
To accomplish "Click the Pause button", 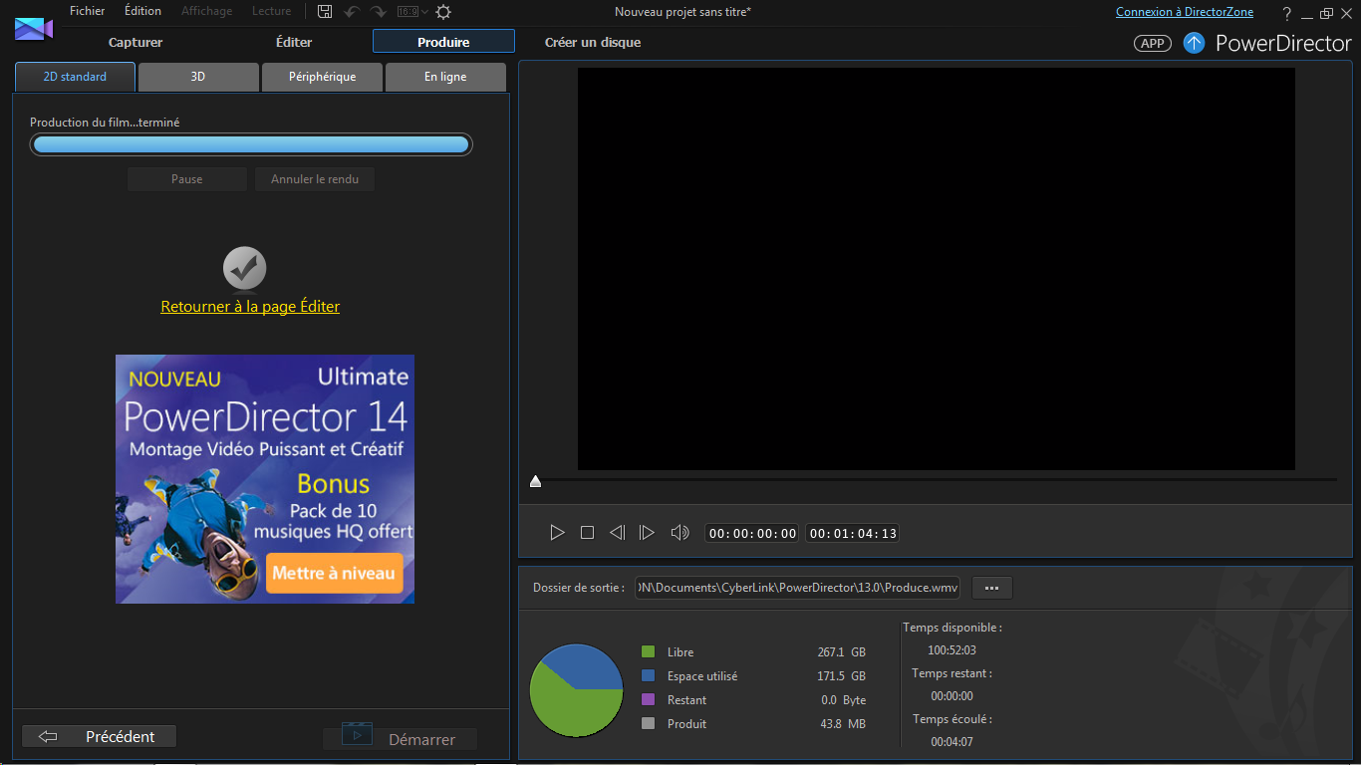I will coord(187,179).
